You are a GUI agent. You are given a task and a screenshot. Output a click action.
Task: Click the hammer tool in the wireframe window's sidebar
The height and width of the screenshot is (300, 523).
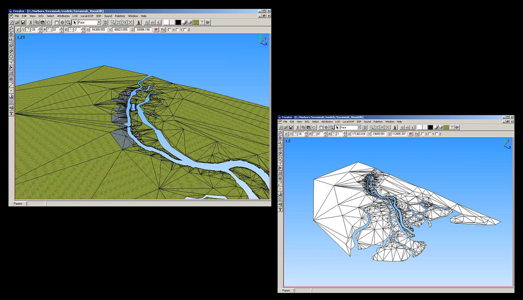(280, 209)
